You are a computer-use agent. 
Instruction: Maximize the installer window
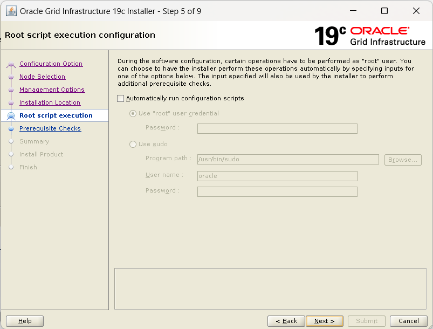384,11
